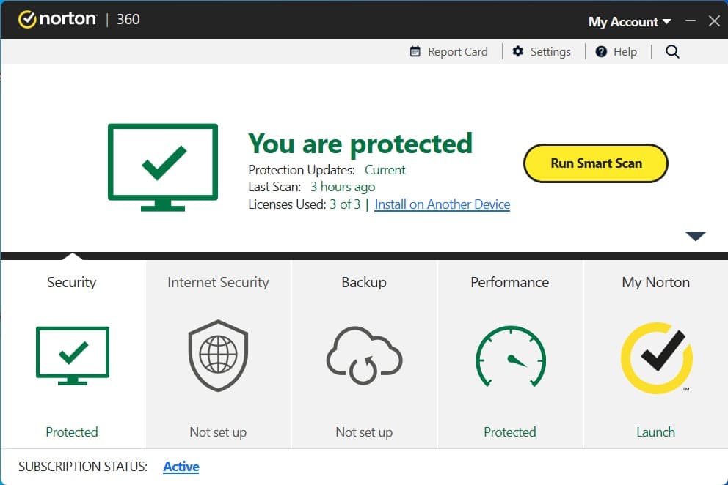Screen dimensions: 728x485
Task: Select the Security tab label
Action: pyautogui.click(x=72, y=282)
